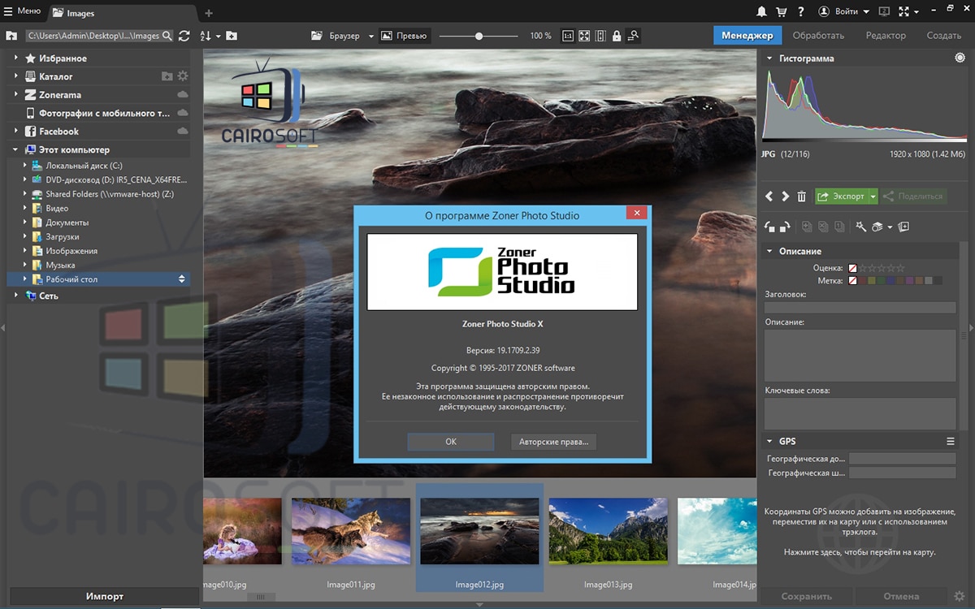Collapse the Описание panel
The width and height of the screenshot is (975, 609).
769,252
